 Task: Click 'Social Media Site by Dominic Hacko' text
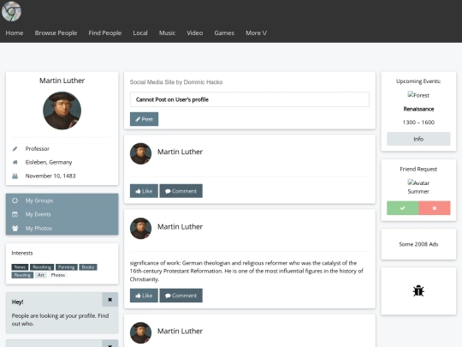tap(176, 82)
